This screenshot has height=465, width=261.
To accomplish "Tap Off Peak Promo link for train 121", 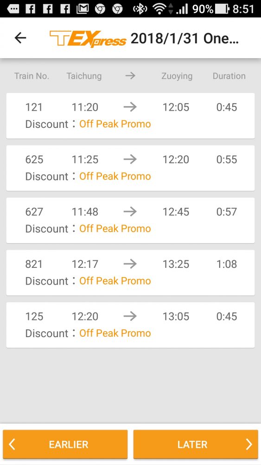I will point(115,124).
